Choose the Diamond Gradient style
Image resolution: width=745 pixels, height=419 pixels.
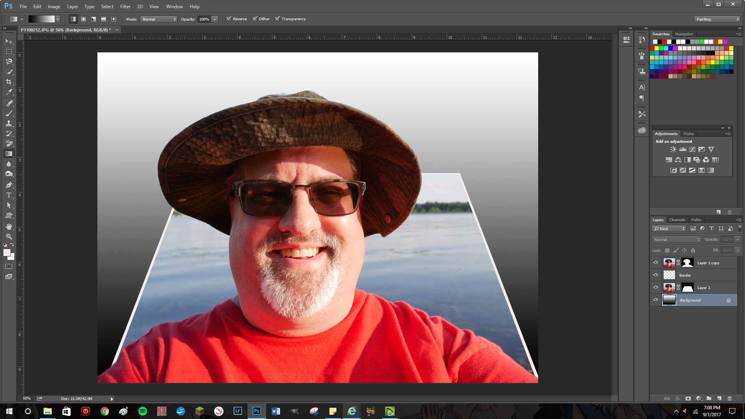pyautogui.click(x=114, y=19)
